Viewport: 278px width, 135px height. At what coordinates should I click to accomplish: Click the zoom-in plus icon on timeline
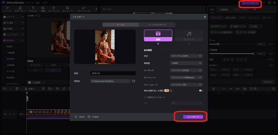(x=273, y=89)
